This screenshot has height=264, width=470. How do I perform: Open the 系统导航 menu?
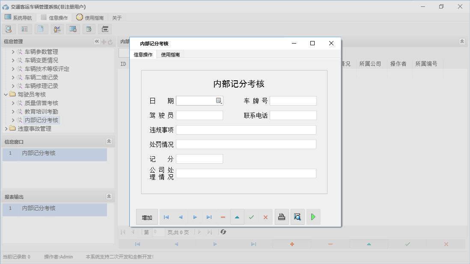tap(18, 18)
